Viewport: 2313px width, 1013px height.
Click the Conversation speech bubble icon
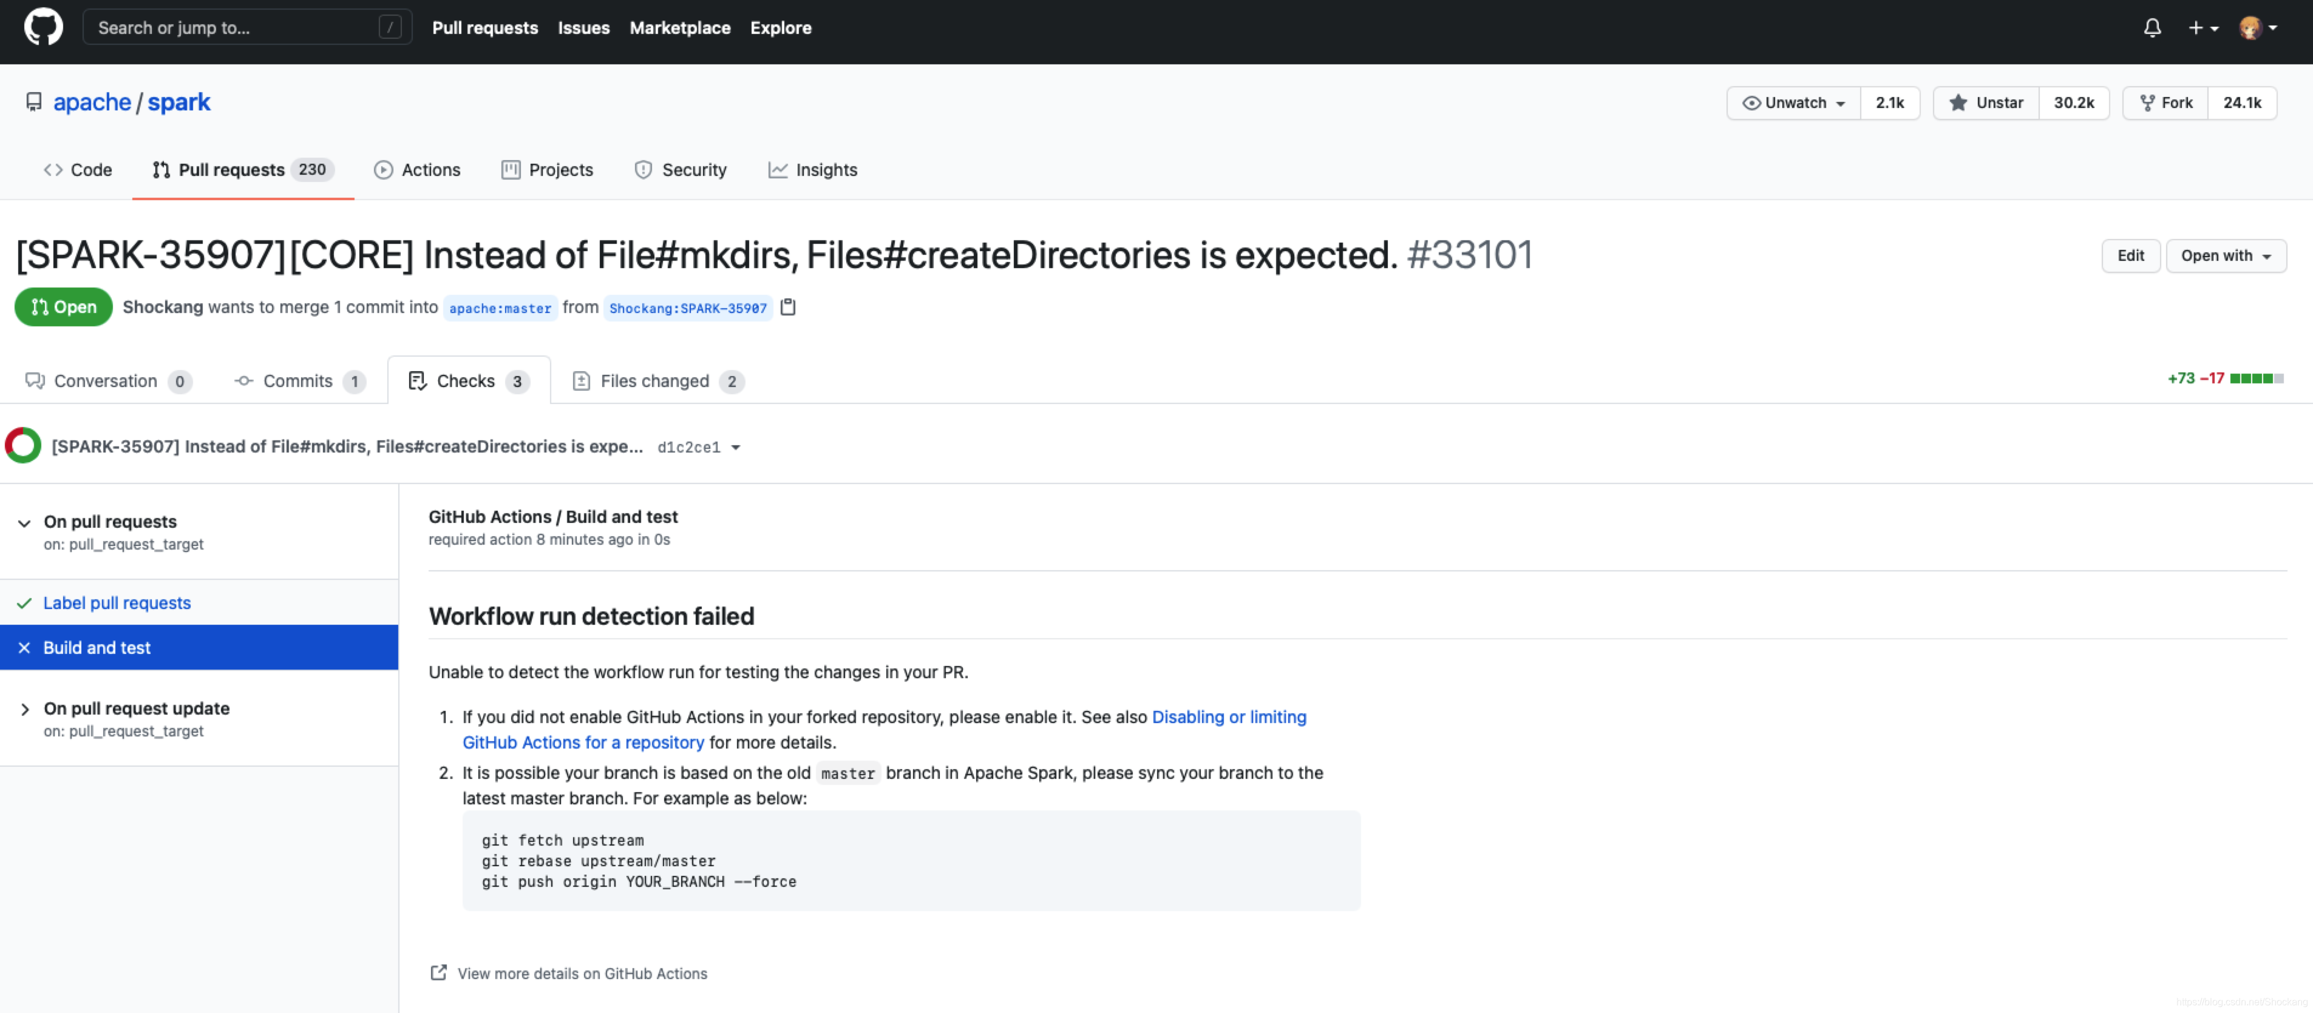point(35,380)
